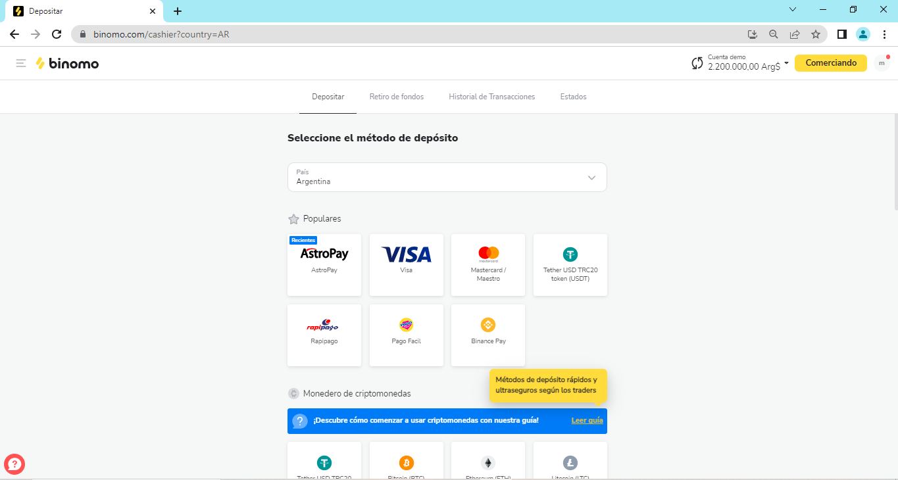The width and height of the screenshot is (898, 480).
Task: Go to the Estados tab
Action: pyautogui.click(x=573, y=97)
